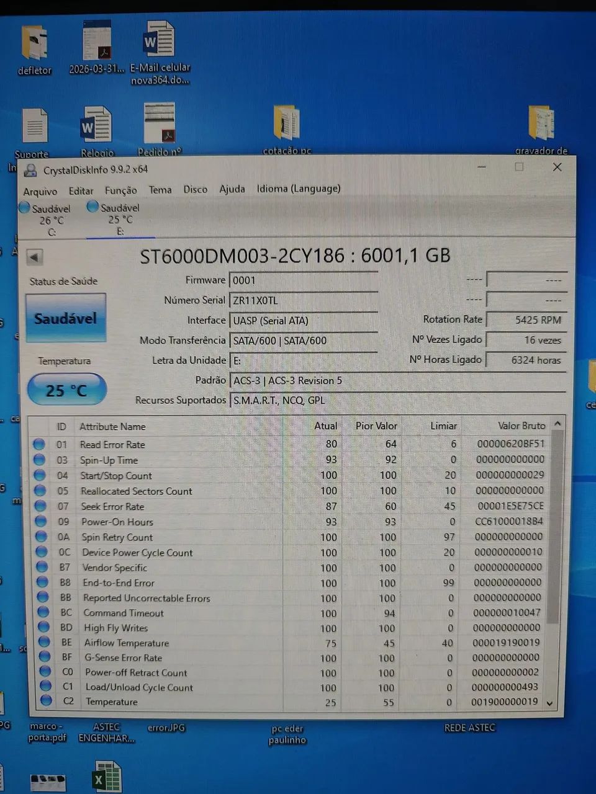Click the Interface field UASP (Serial ATA)

click(303, 321)
